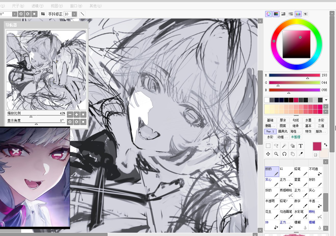
Task: Click the Navigator canvas preview thumbnail
Action: 46,70
